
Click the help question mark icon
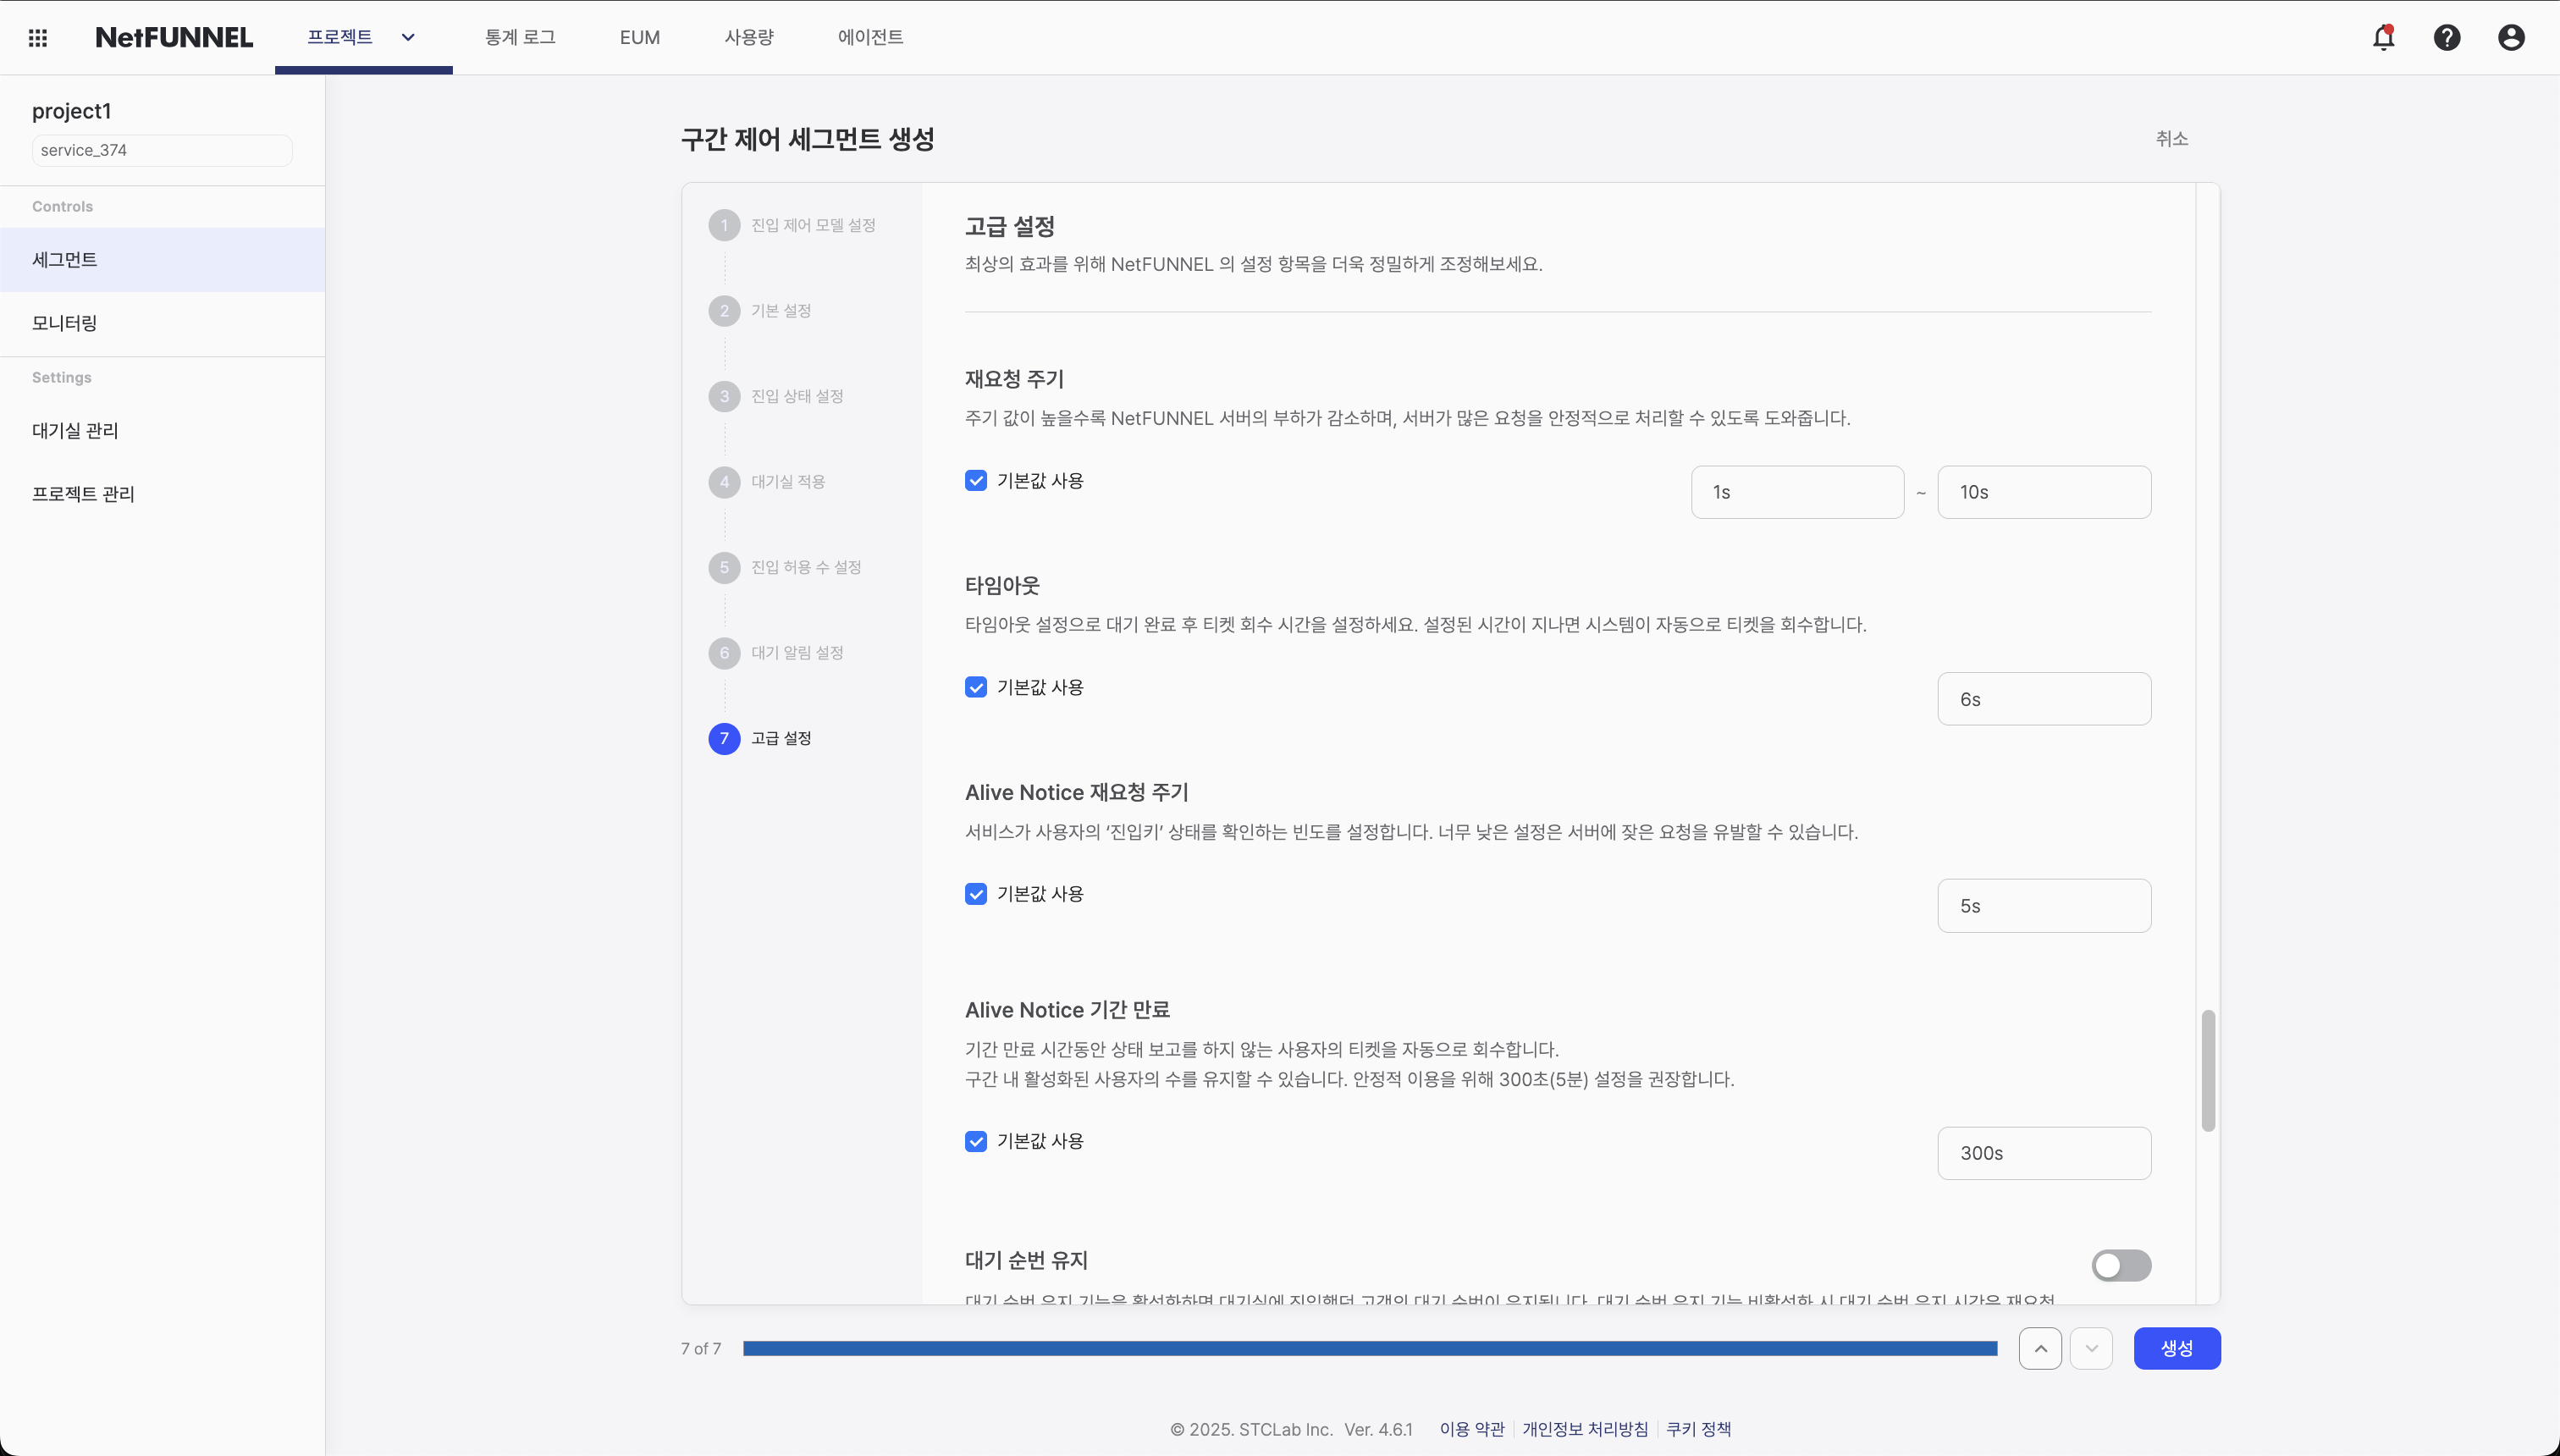2447,38
